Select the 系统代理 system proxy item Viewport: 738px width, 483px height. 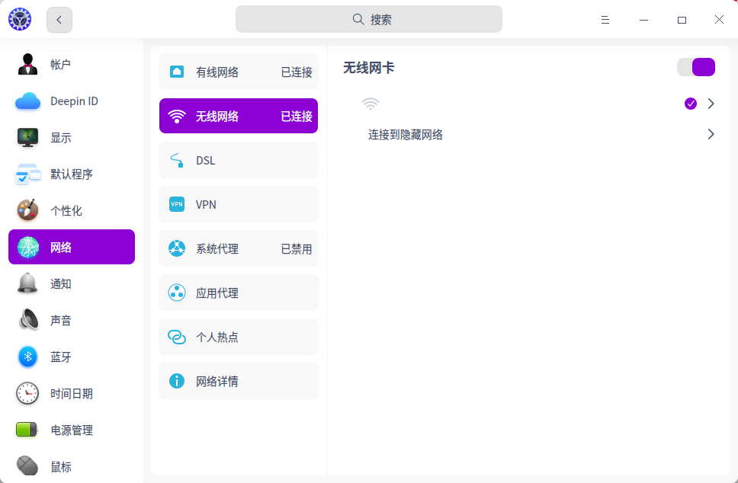click(x=239, y=248)
